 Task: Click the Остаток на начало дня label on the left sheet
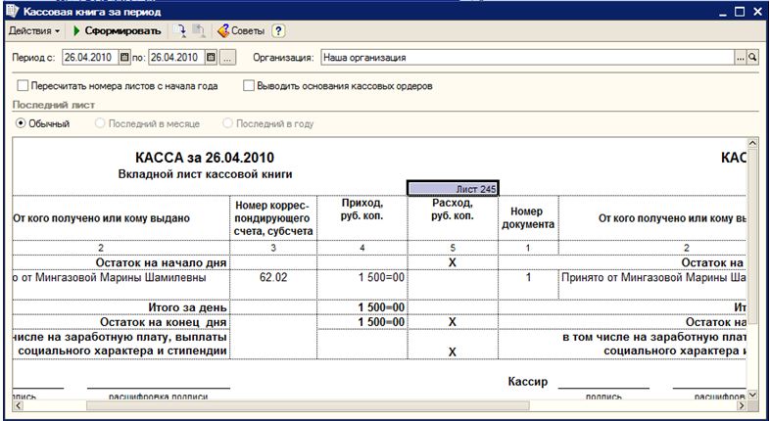click(x=161, y=263)
